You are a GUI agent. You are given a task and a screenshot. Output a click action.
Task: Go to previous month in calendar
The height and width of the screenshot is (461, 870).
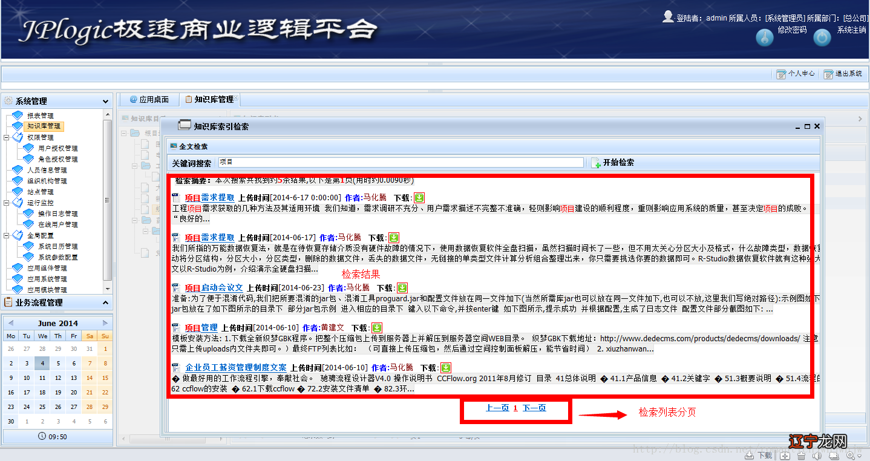(10, 323)
